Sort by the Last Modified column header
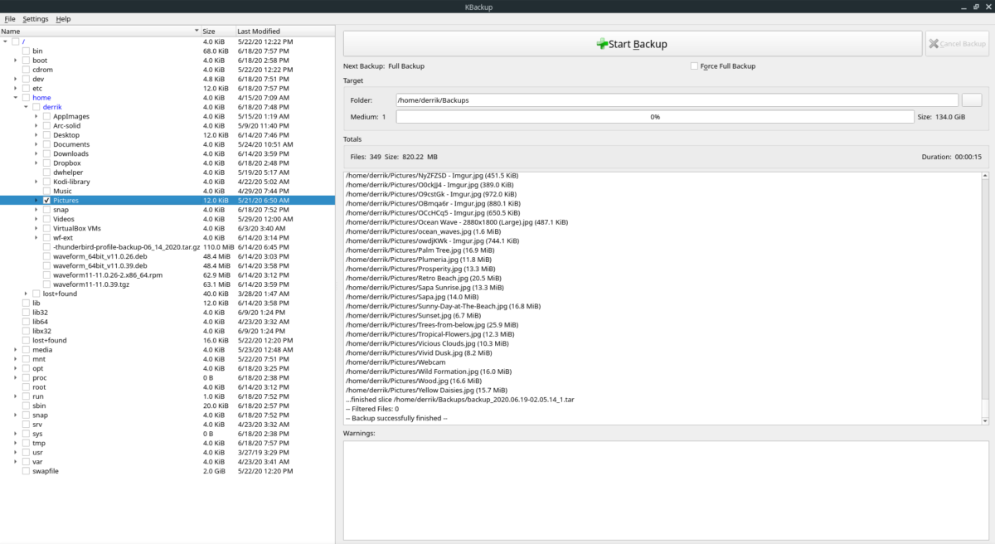The height and width of the screenshot is (544, 995). click(x=259, y=32)
